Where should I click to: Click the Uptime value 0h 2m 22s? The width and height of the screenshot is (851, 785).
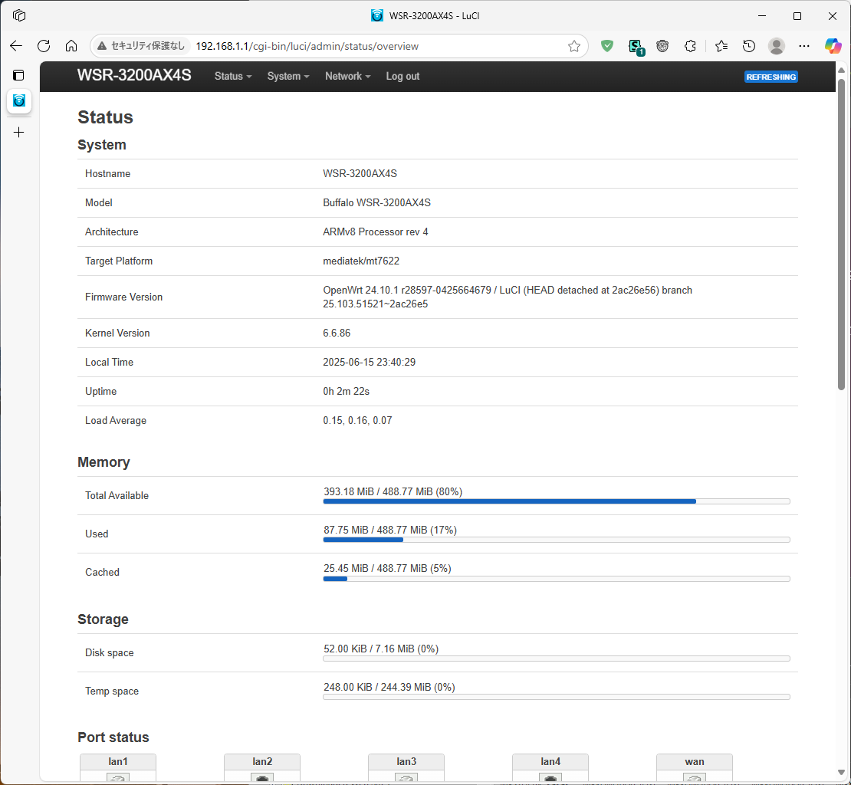[347, 392]
